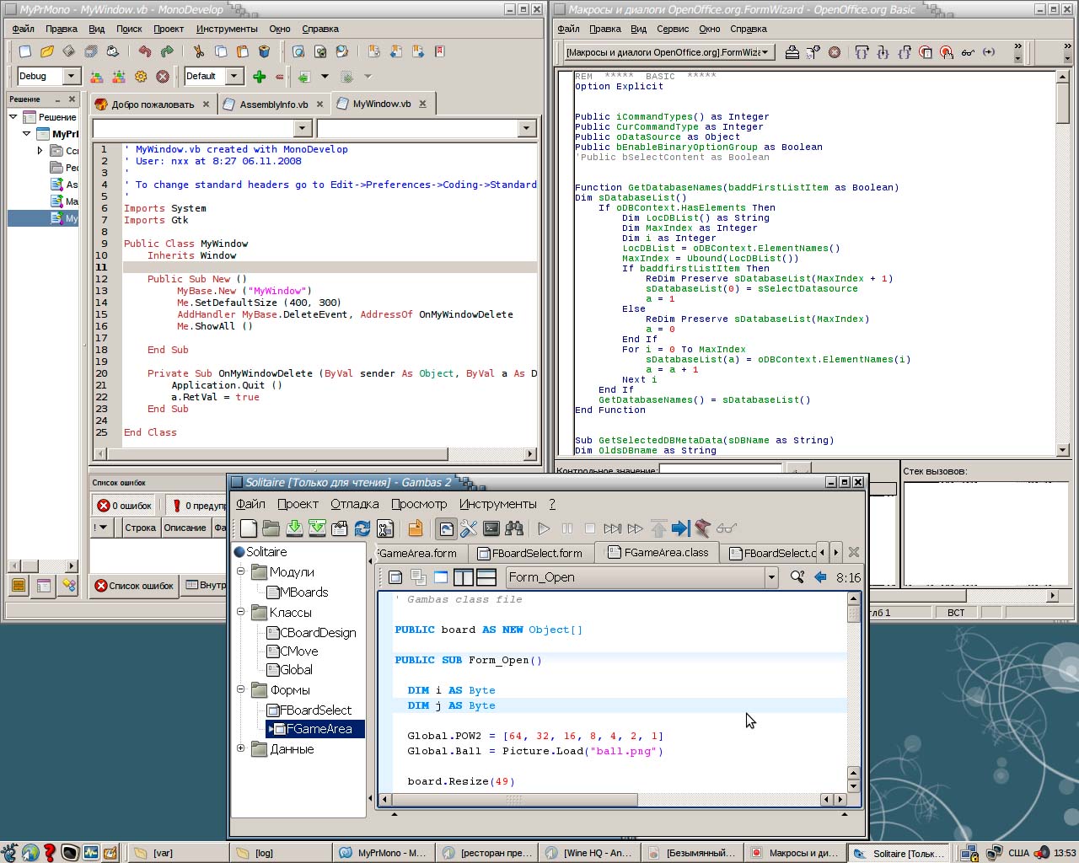Compile the Basic module in OpenOffice

pyautogui.click(x=792, y=52)
